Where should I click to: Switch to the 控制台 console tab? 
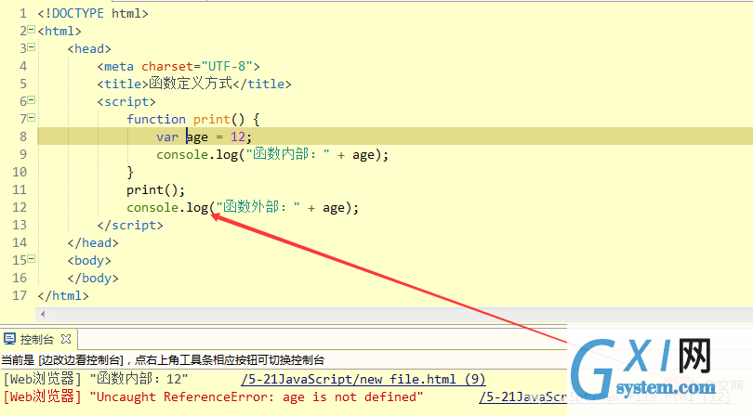tap(37, 339)
